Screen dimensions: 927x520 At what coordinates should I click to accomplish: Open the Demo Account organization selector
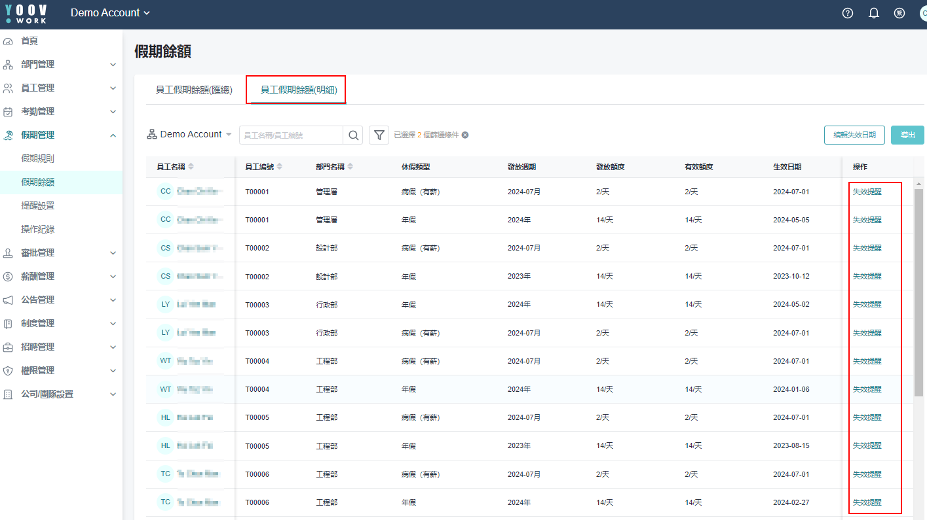[x=189, y=135]
